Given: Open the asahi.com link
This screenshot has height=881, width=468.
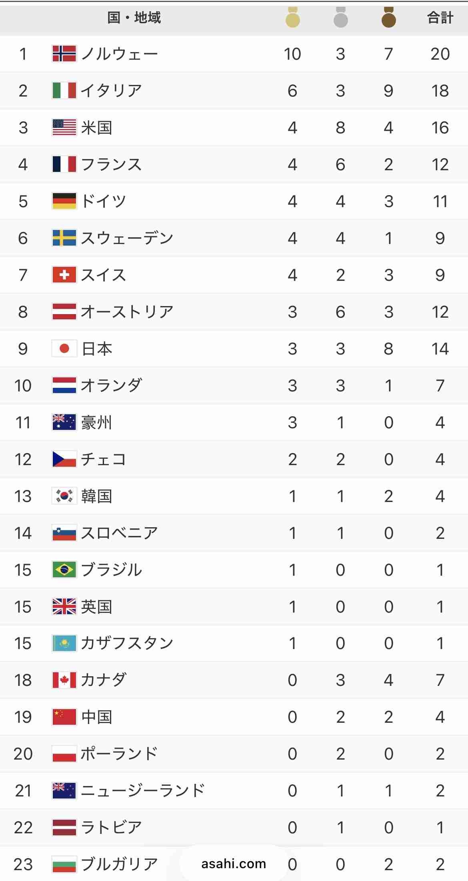Looking at the screenshot, I should tap(234, 863).
